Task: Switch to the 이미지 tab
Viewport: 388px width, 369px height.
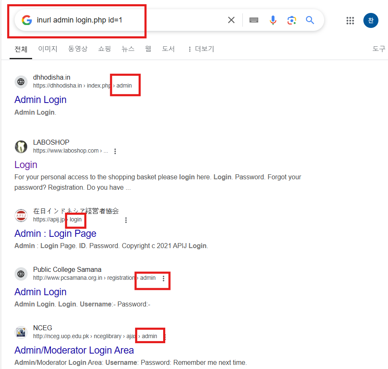Action: click(48, 49)
